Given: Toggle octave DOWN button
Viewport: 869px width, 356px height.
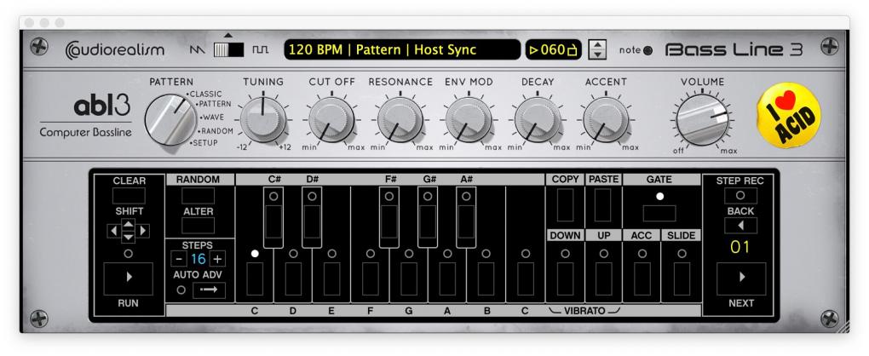Looking at the screenshot, I should coord(566,278).
